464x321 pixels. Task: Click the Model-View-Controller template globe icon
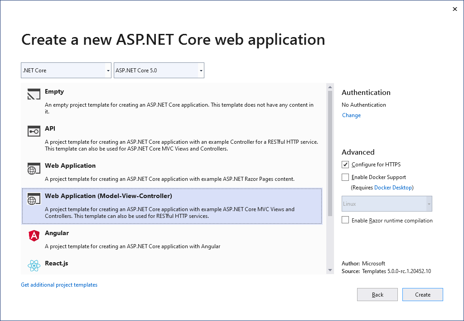tap(33, 198)
